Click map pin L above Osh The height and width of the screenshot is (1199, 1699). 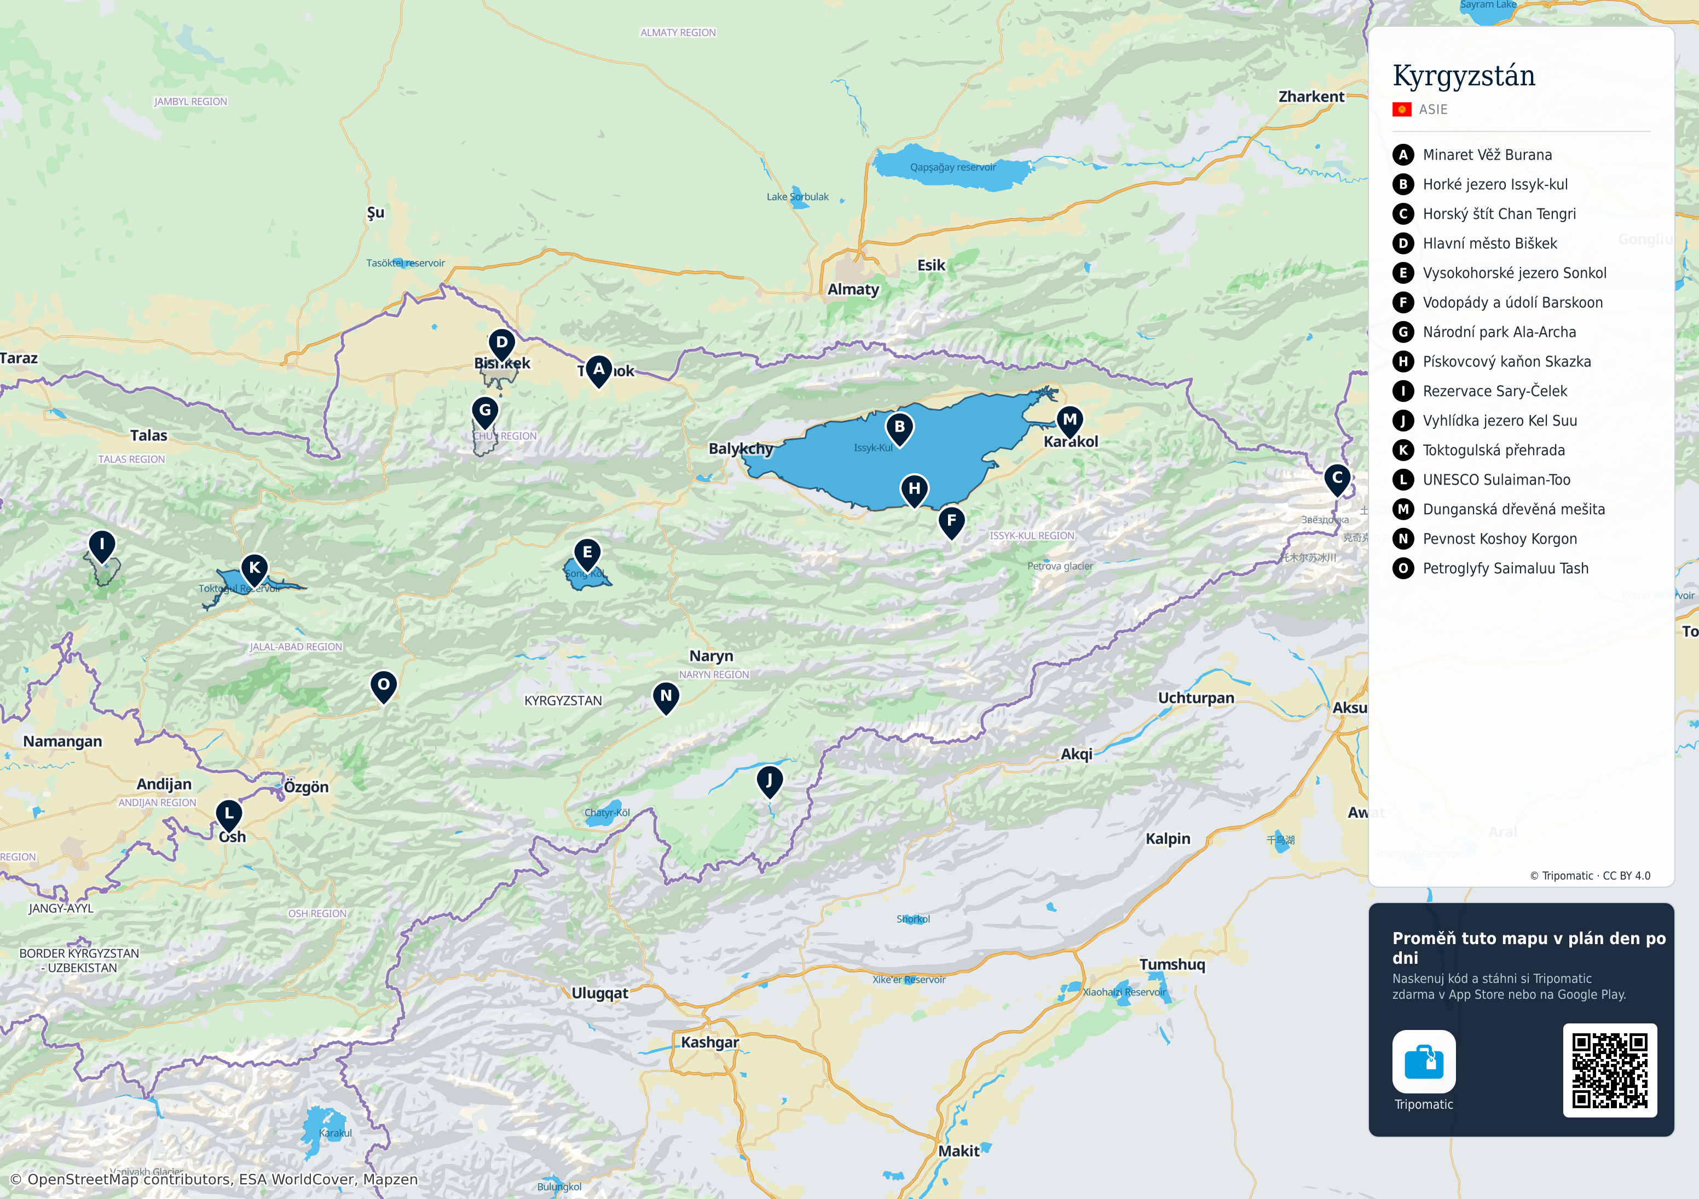[229, 816]
